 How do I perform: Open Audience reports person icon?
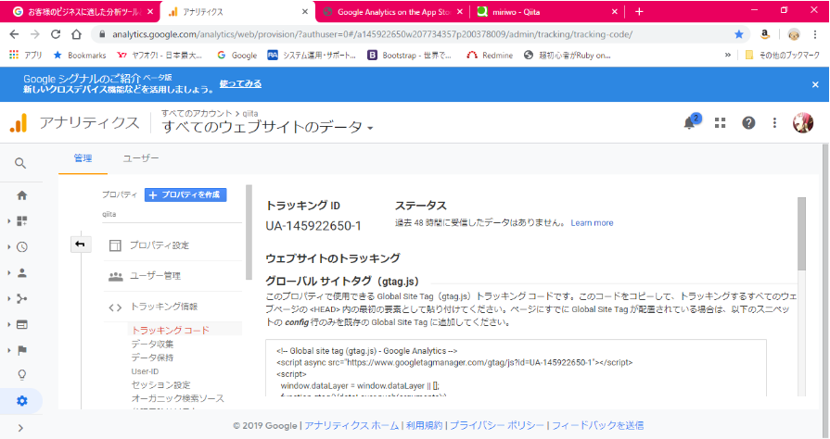[21, 273]
